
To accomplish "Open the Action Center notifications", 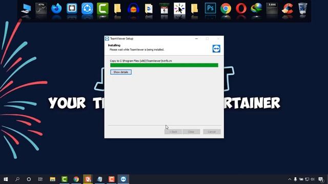I will tap(321, 179).
